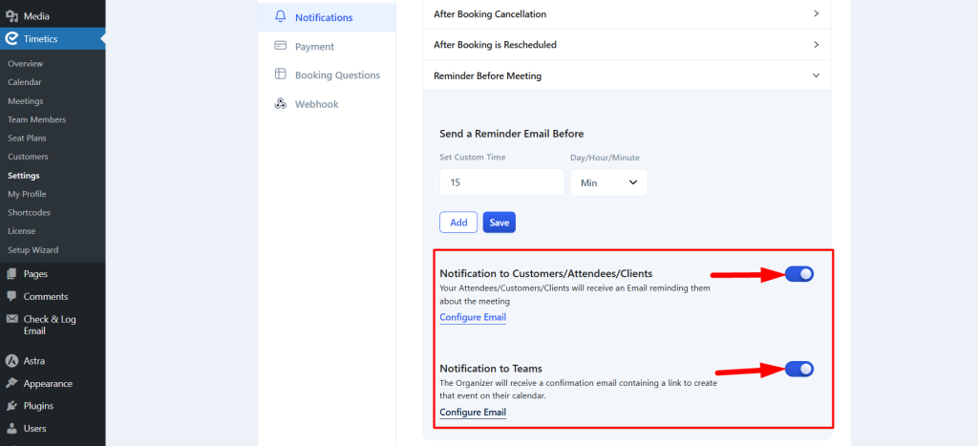Open Setup Wizard submenu item
This screenshot has width=978, height=446.
click(33, 249)
